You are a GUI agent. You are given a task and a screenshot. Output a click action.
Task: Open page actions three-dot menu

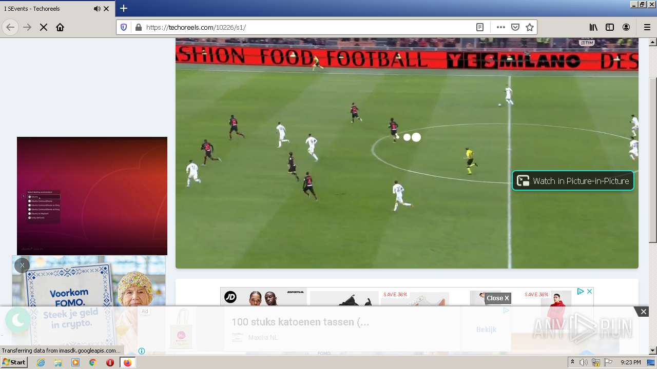(501, 27)
